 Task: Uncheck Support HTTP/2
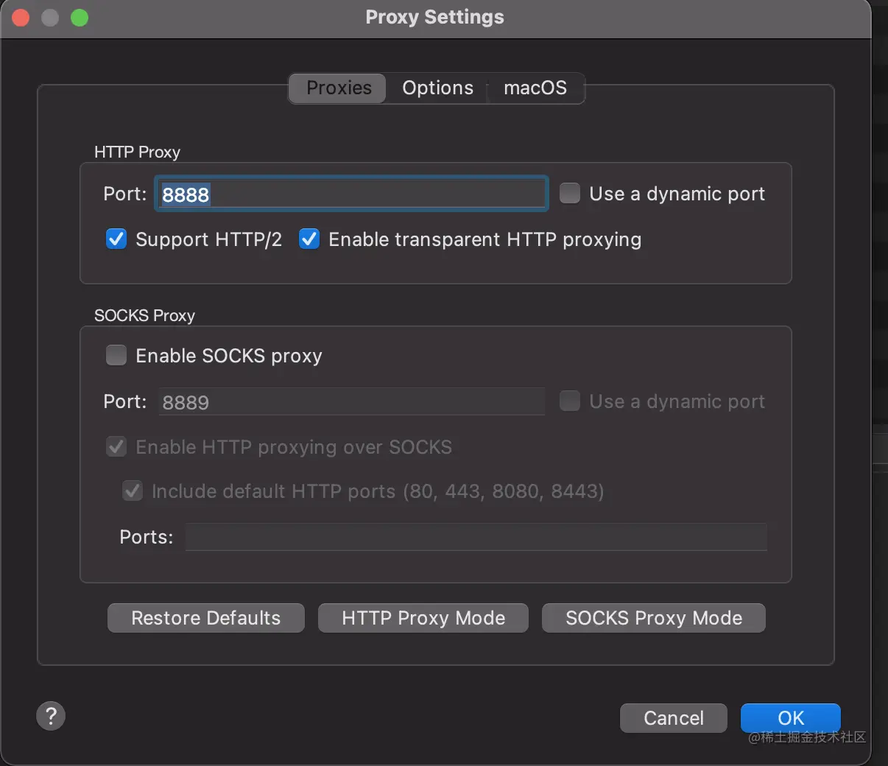[x=116, y=239]
